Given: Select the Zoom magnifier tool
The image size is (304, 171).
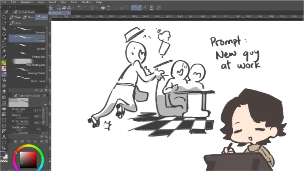Looking at the screenshot, I should pos(4,17).
